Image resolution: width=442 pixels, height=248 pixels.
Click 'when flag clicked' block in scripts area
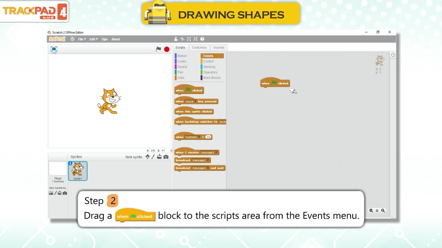[275, 83]
